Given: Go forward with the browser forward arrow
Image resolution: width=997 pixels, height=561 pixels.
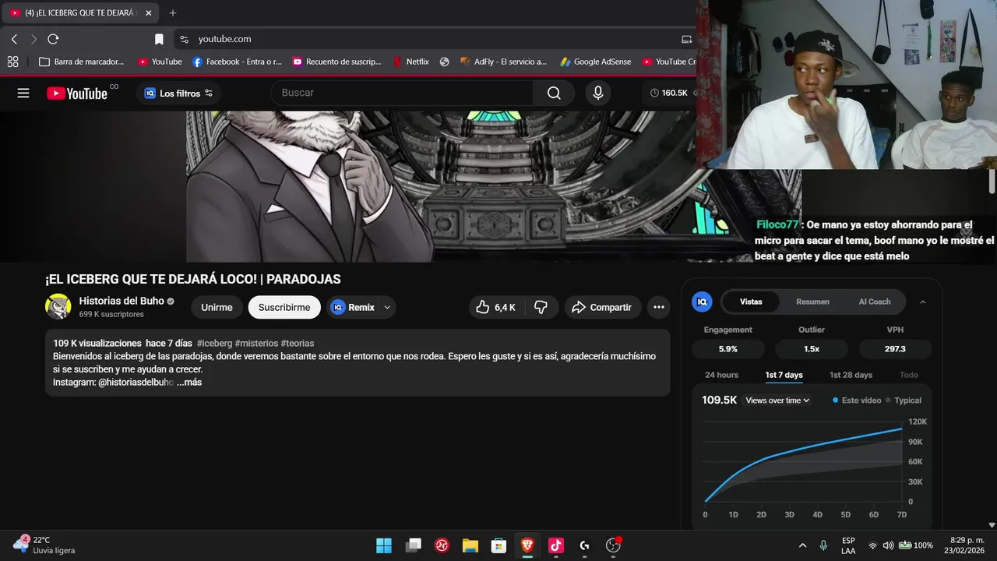Looking at the screenshot, I should (x=33, y=39).
